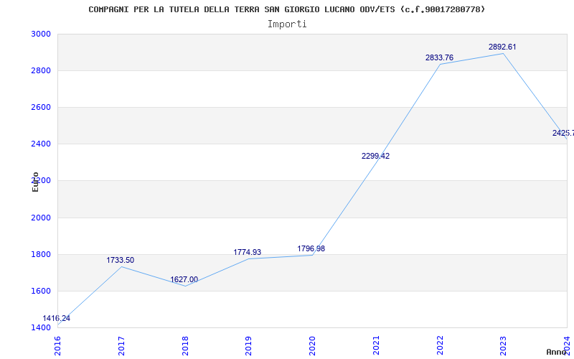Click the Euro y-axis title
Viewport: 574px width, 359px height.
[x=35, y=182]
